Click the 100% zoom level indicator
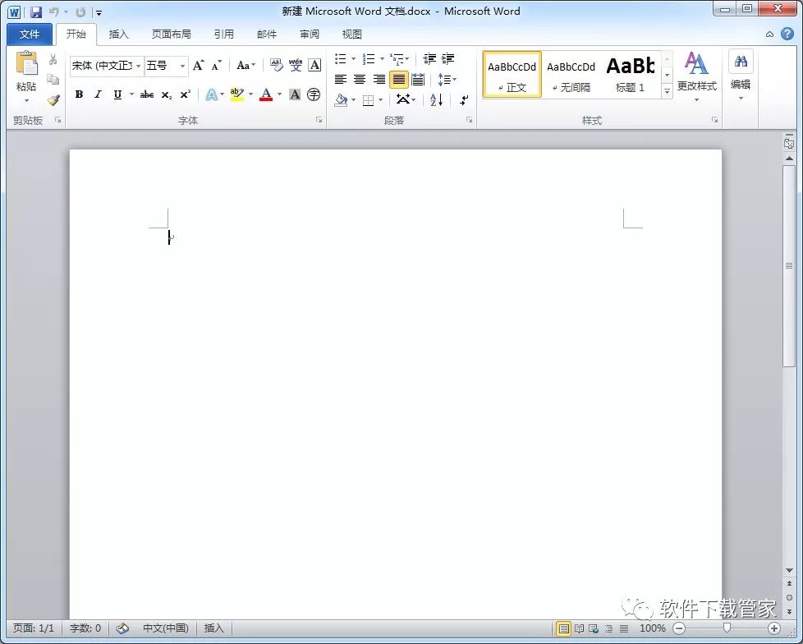Viewport: 803px width, 644px height. (652, 628)
